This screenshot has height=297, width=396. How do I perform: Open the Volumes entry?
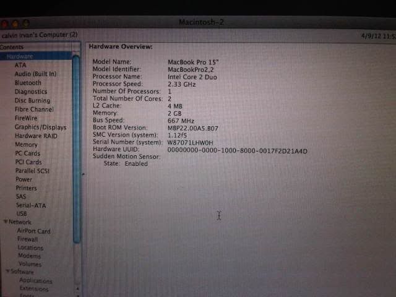point(30,264)
